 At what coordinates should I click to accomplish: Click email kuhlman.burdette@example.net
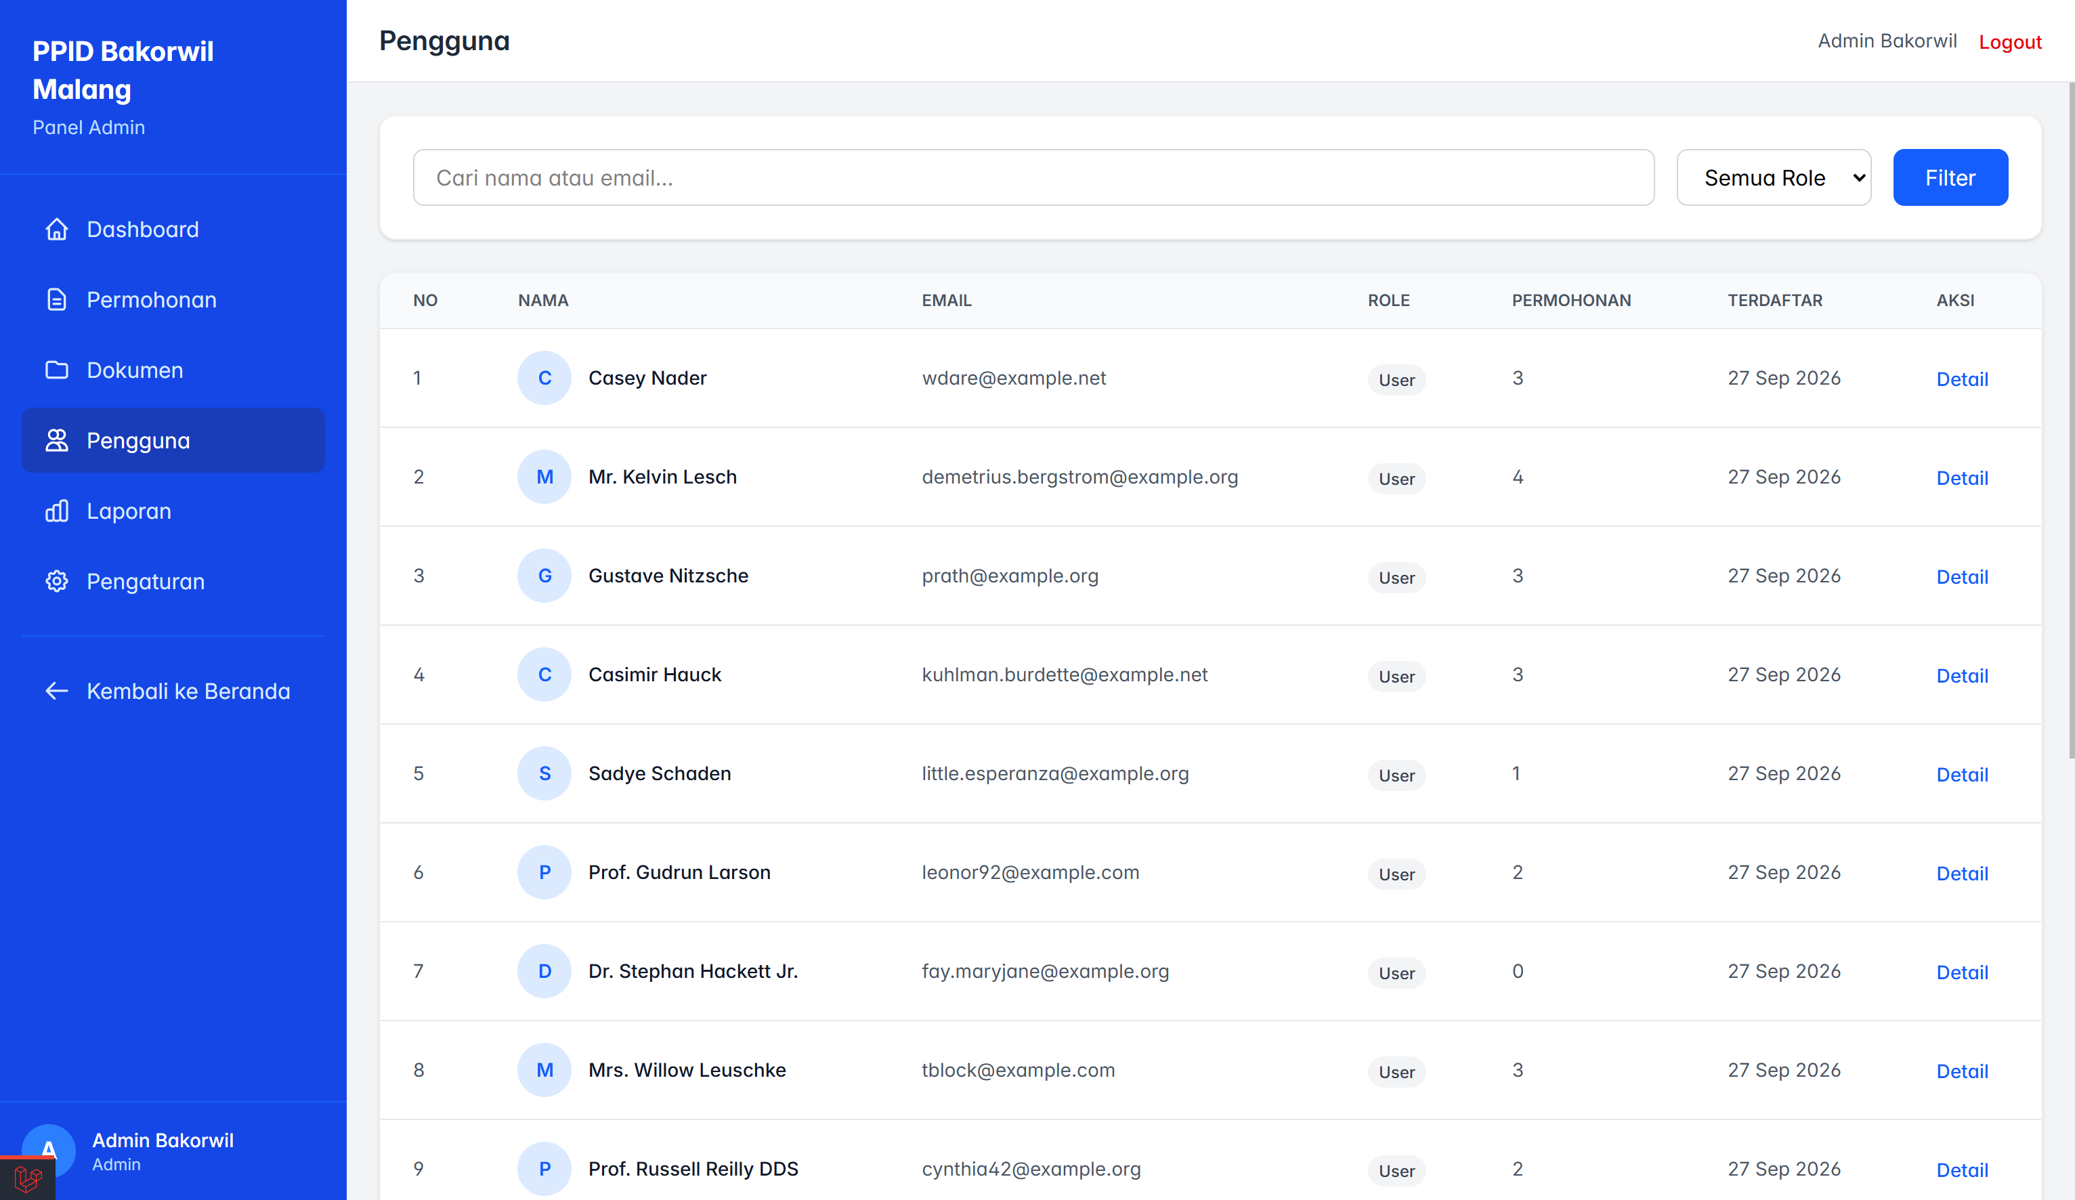1065,674
